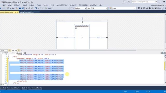Click the Copy icon in the toolbar

click(29, 8)
